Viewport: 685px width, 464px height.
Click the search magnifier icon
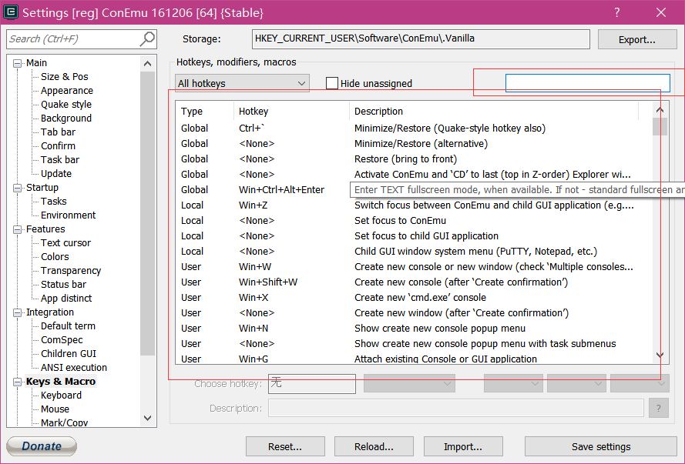pyautogui.click(x=146, y=39)
